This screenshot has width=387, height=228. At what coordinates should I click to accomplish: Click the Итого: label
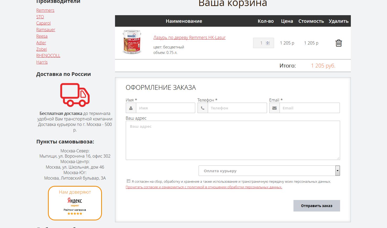(x=287, y=66)
